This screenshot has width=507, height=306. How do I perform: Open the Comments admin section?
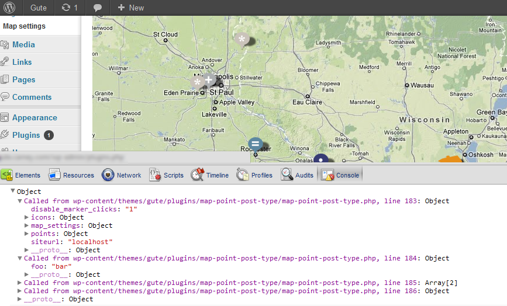coord(32,97)
